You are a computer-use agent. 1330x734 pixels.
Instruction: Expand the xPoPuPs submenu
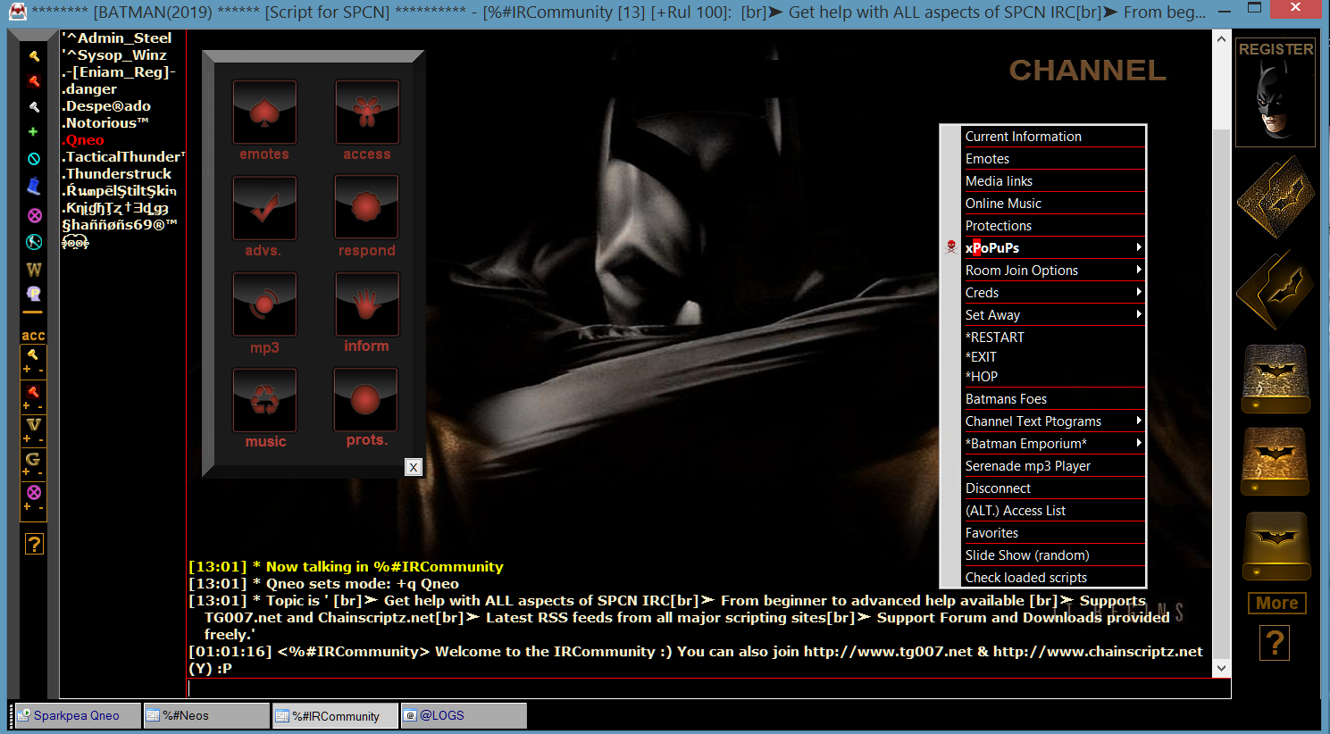(1054, 247)
